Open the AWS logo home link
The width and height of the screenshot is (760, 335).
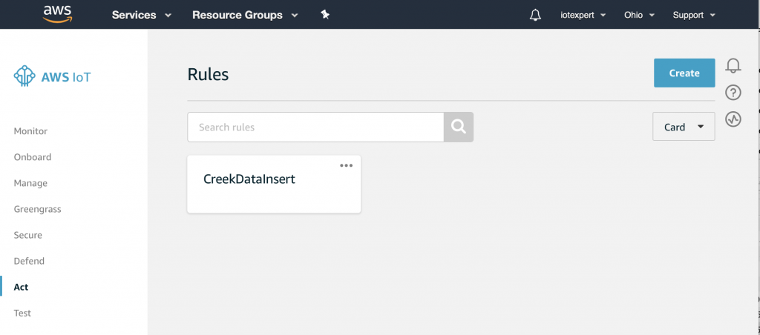coord(57,15)
